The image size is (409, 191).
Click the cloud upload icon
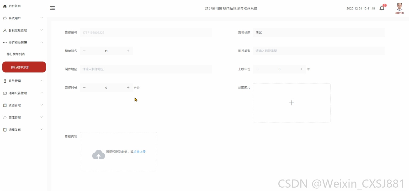[99, 155]
